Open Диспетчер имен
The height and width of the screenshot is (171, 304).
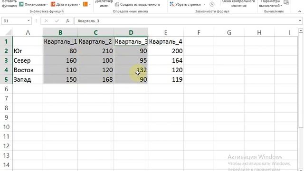(x=104, y=4)
